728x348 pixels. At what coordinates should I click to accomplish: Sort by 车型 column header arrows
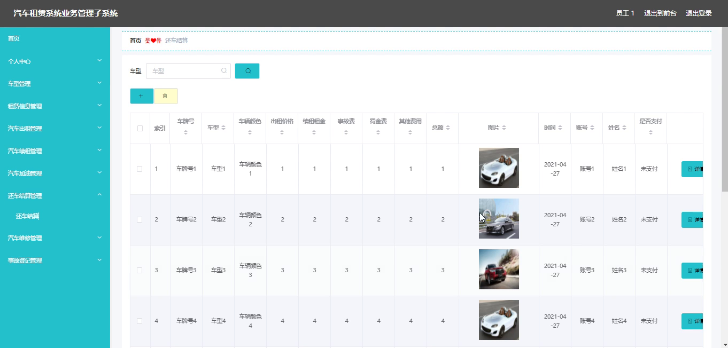pyautogui.click(x=223, y=128)
